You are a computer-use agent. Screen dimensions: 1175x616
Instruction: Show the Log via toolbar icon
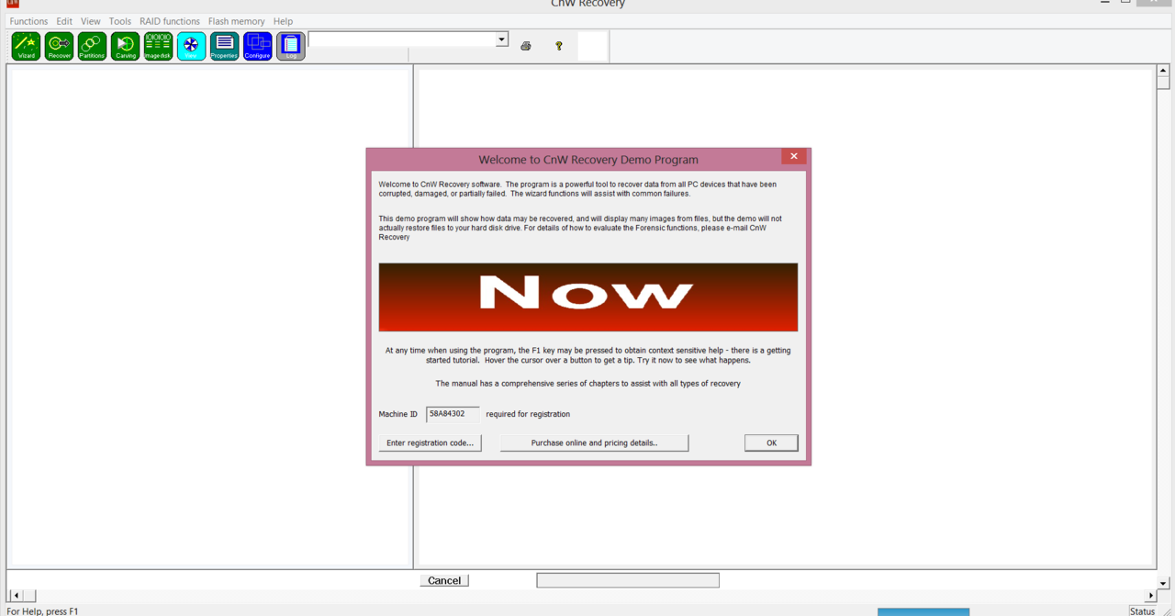click(x=290, y=46)
